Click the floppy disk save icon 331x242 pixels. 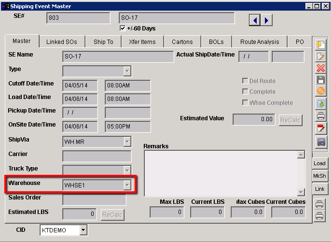tap(320, 80)
